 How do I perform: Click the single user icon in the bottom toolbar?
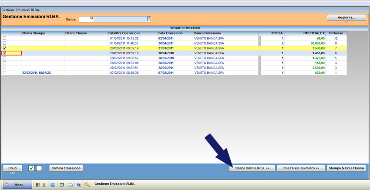44,185
